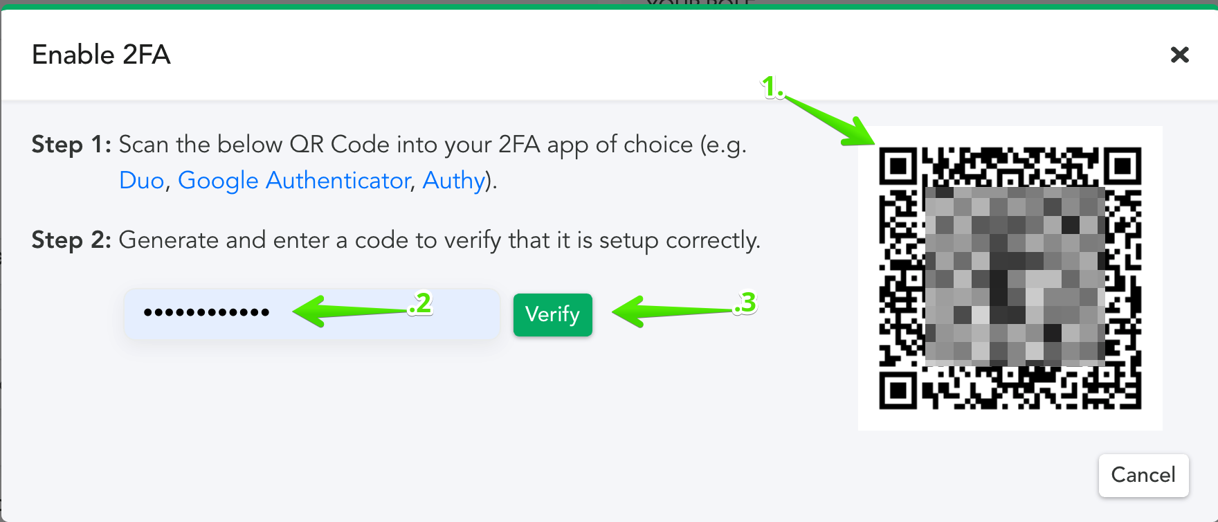
Task: Click the QR code's top-right finder square
Action: [x=1122, y=166]
